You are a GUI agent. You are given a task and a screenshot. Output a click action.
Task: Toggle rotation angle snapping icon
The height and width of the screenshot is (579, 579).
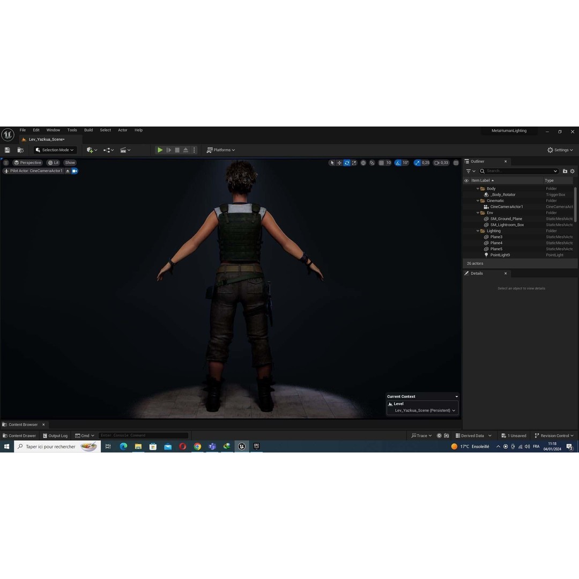pyautogui.click(x=398, y=162)
